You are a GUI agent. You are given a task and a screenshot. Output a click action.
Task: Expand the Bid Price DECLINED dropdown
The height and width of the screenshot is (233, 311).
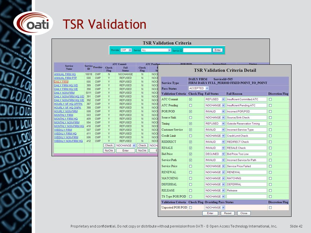(x=214, y=154)
